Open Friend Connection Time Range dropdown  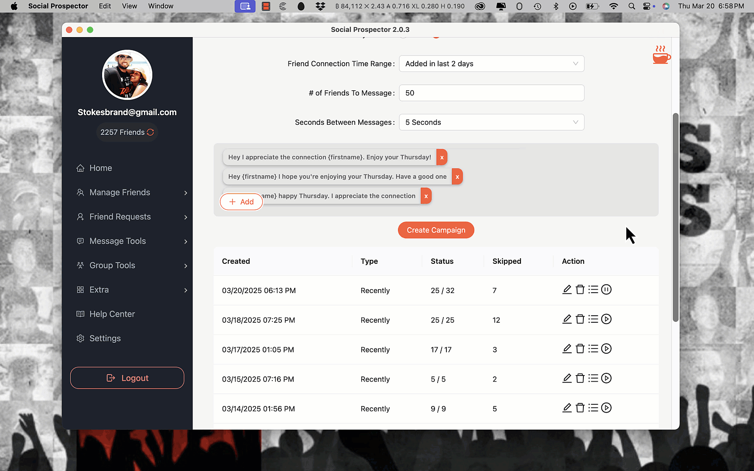pos(492,64)
